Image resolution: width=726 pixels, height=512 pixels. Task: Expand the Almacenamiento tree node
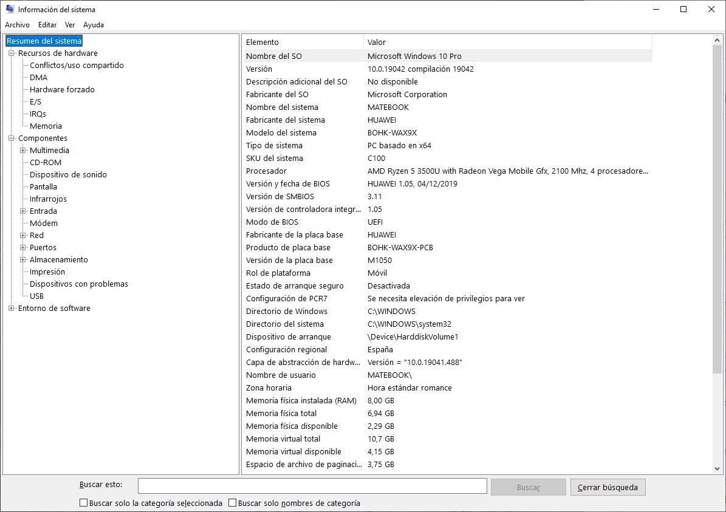23,260
